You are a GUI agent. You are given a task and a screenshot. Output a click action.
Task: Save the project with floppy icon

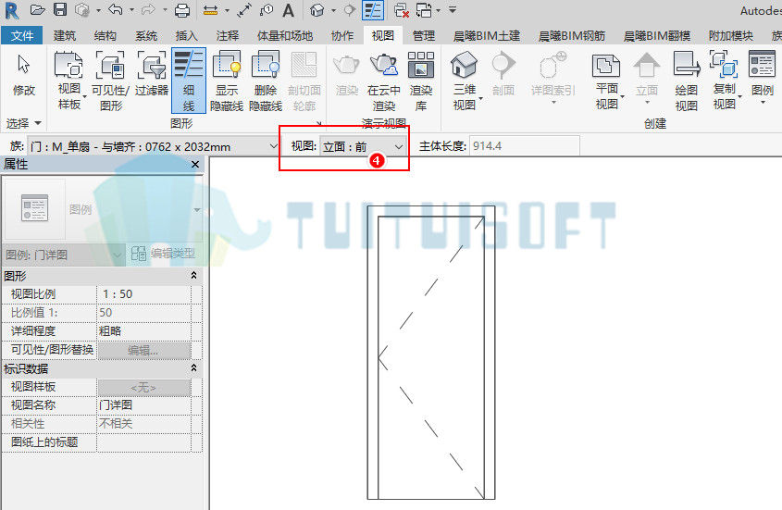[x=60, y=10]
